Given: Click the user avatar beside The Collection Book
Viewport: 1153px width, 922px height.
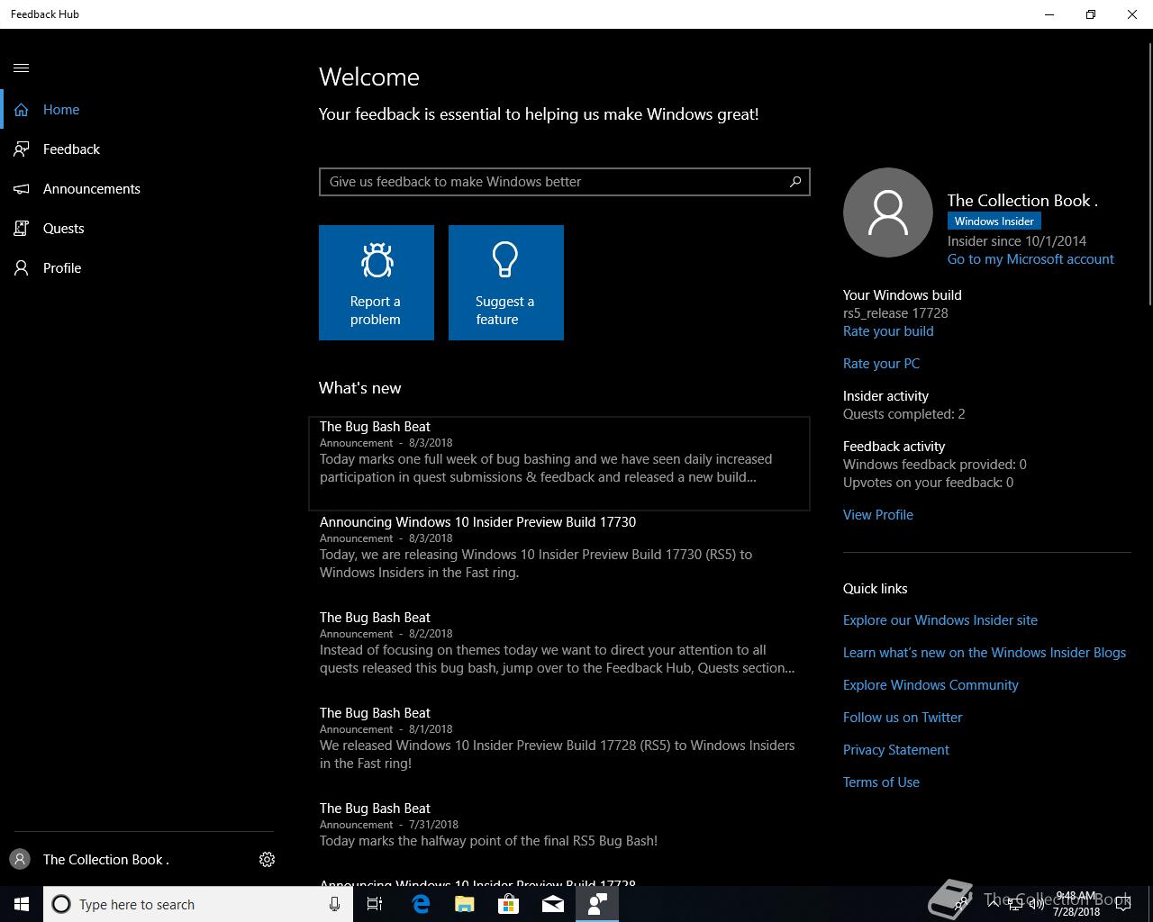Looking at the screenshot, I should (20, 860).
